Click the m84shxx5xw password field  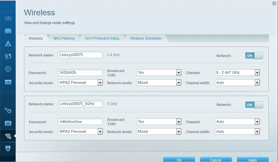[80, 122]
